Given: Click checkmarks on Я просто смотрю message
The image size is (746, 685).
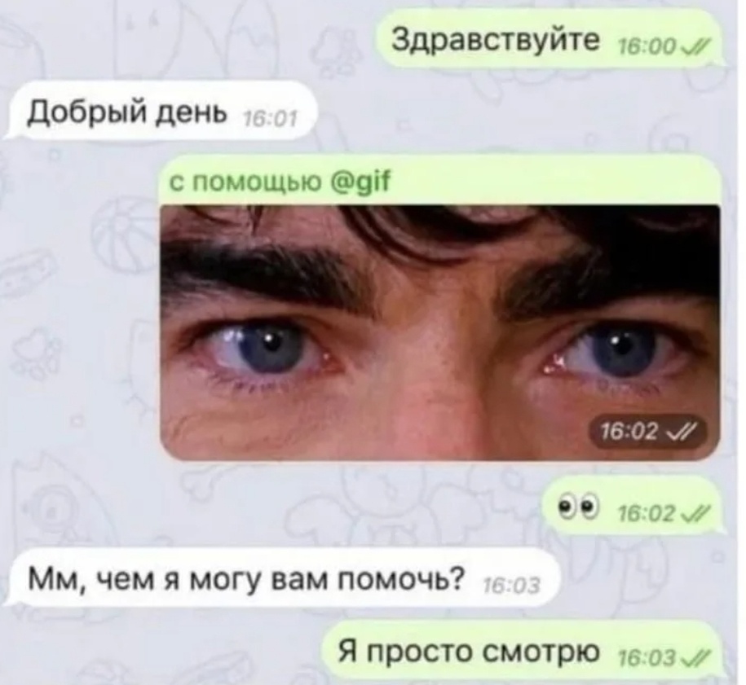Looking at the screenshot, I should point(695,660).
